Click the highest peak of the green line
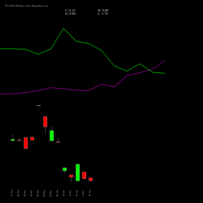This screenshot has width=203, height=203. coord(63,28)
